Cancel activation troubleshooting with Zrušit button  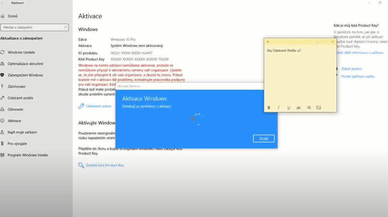coord(264,138)
